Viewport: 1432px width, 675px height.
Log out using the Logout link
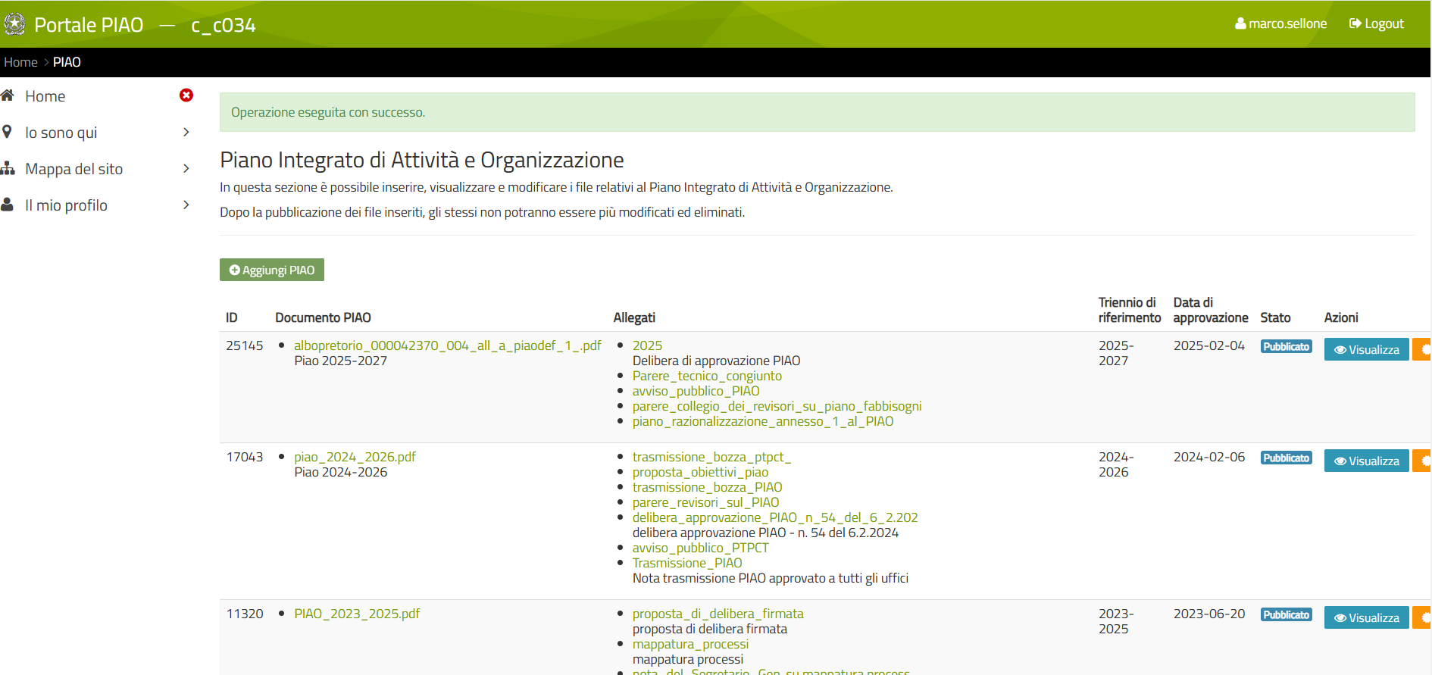tap(1377, 23)
